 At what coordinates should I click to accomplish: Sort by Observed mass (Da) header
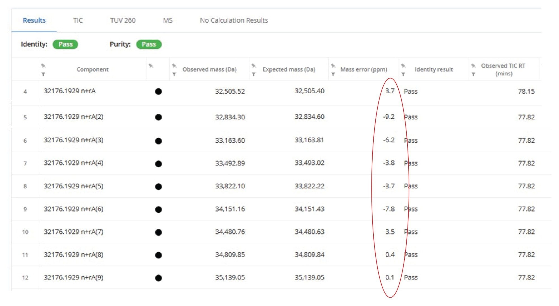(x=209, y=69)
